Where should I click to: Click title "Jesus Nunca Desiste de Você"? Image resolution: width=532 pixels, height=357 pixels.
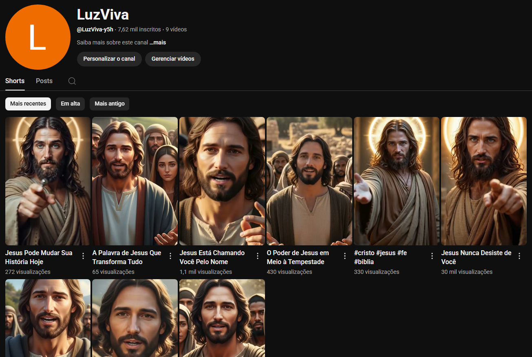[x=476, y=257]
